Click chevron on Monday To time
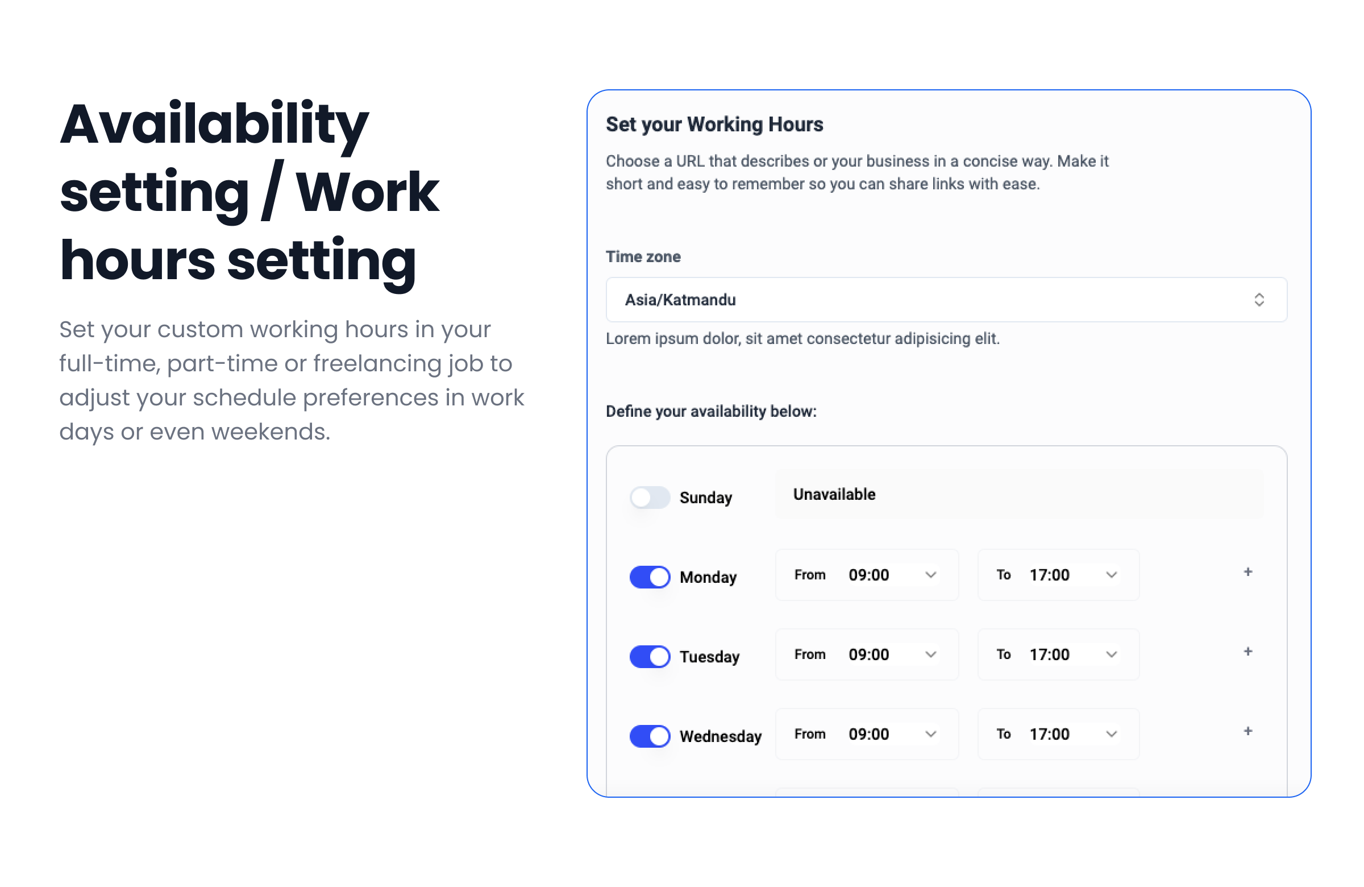This screenshot has height=887, width=1364. coord(1111,575)
